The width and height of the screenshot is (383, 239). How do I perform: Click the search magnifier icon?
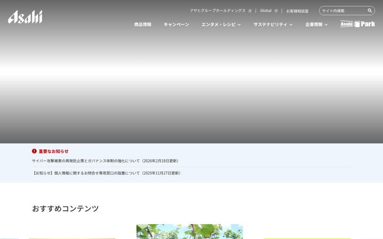point(370,11)
